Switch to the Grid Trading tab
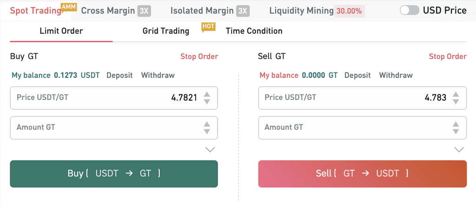Viewport: 476px width, 207px height. coord(166,31)
